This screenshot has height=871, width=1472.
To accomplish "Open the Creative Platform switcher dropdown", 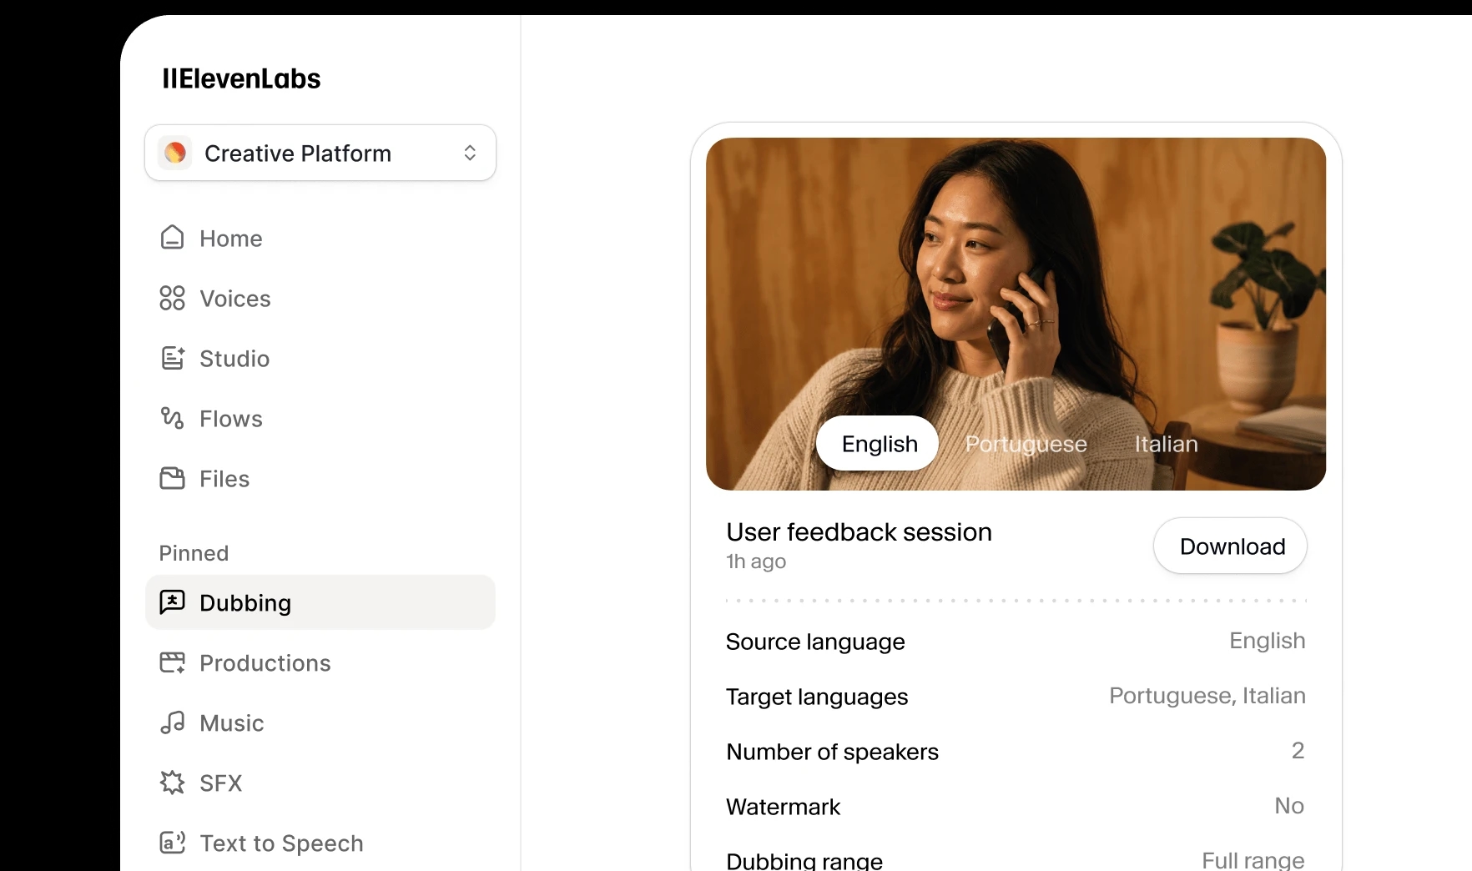I will pyautogui.click(x=320, y=153).
